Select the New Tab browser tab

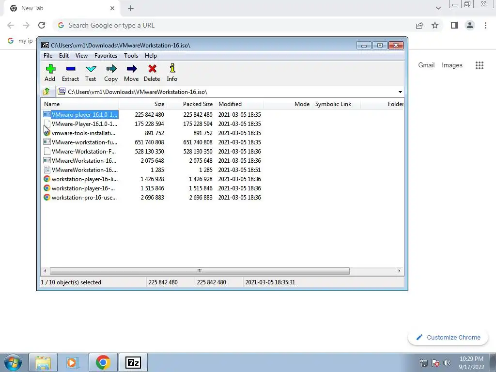click(x=62, y=8)
